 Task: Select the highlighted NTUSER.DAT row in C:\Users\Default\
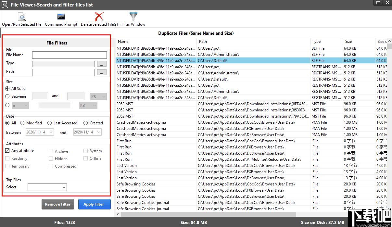pyautogui.click(x=251, y=61)
